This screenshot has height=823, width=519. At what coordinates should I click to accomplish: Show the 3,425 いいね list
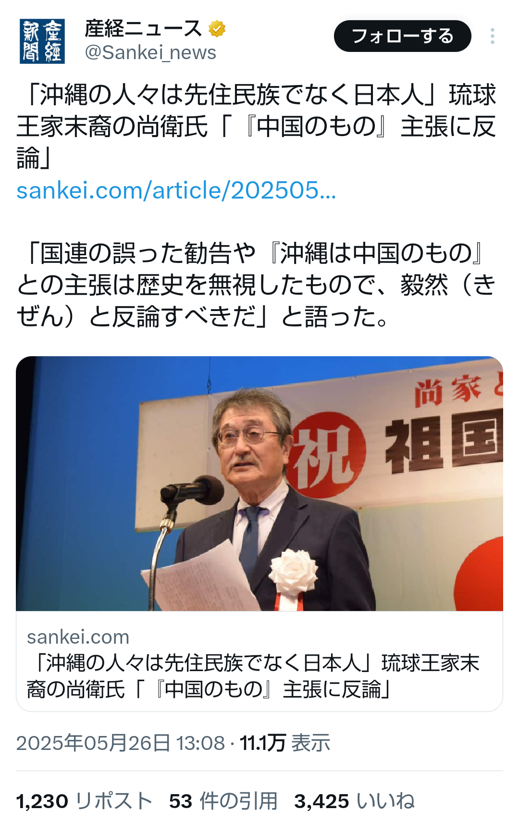pyautogui.click(x=355, y=801)
